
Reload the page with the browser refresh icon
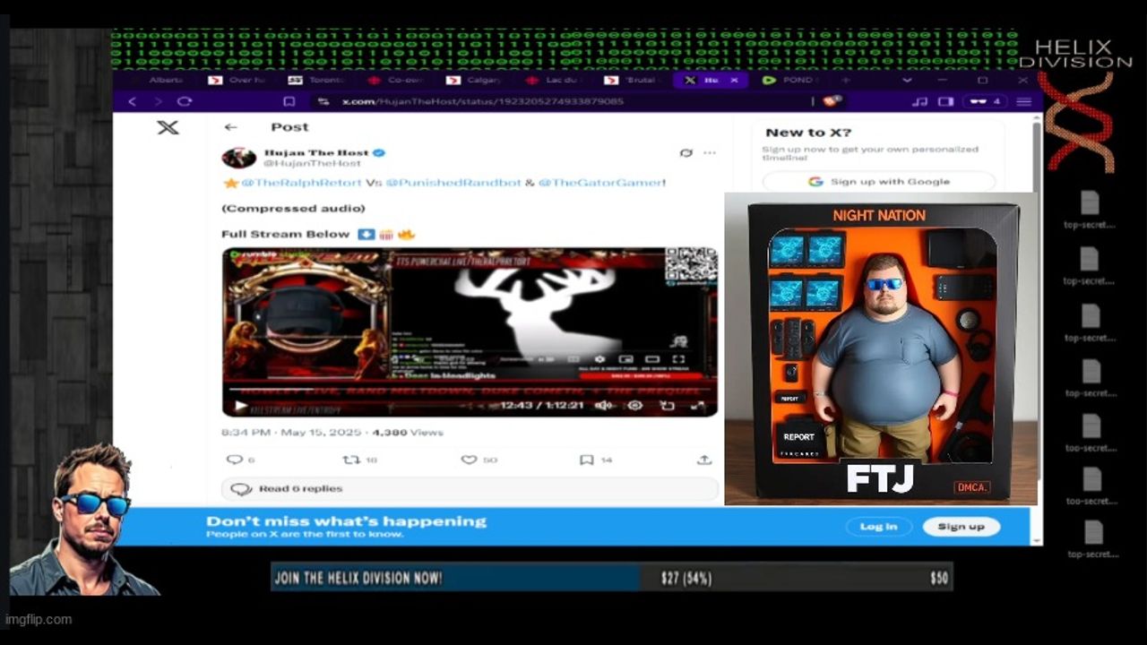click(x=185, y=102)
